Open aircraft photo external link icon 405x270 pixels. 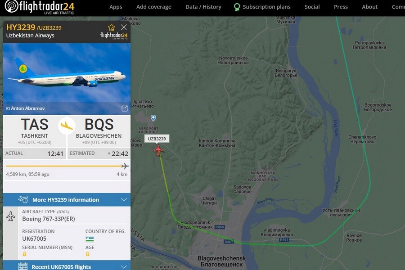click(125, 108)
